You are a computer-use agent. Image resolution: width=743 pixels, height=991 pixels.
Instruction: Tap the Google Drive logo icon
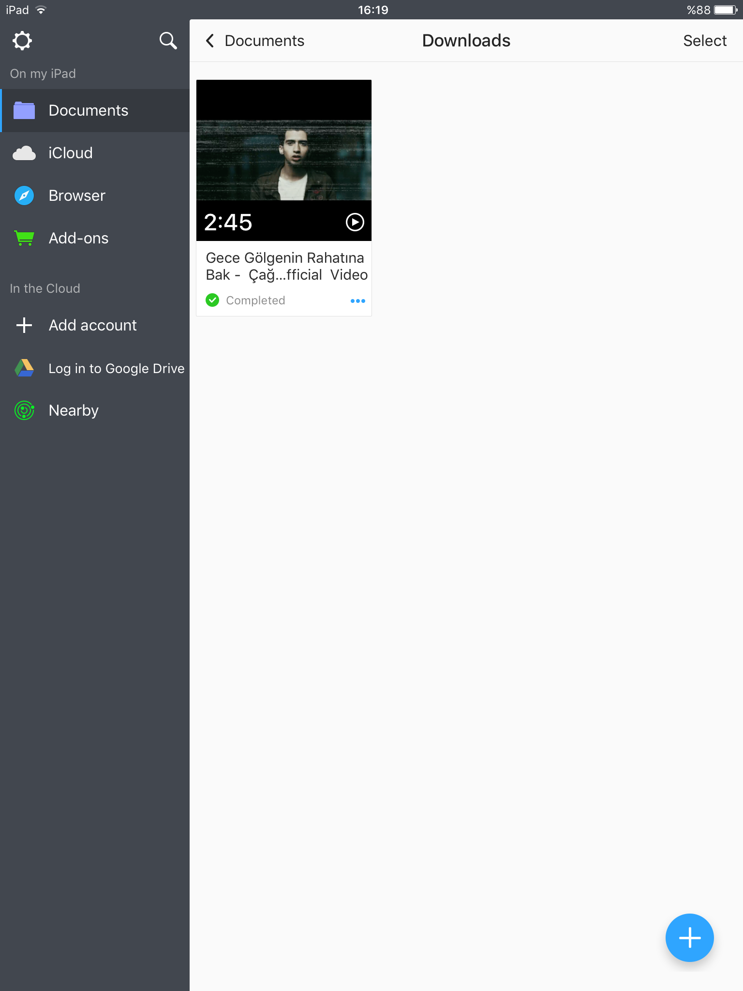pos(24,368)
